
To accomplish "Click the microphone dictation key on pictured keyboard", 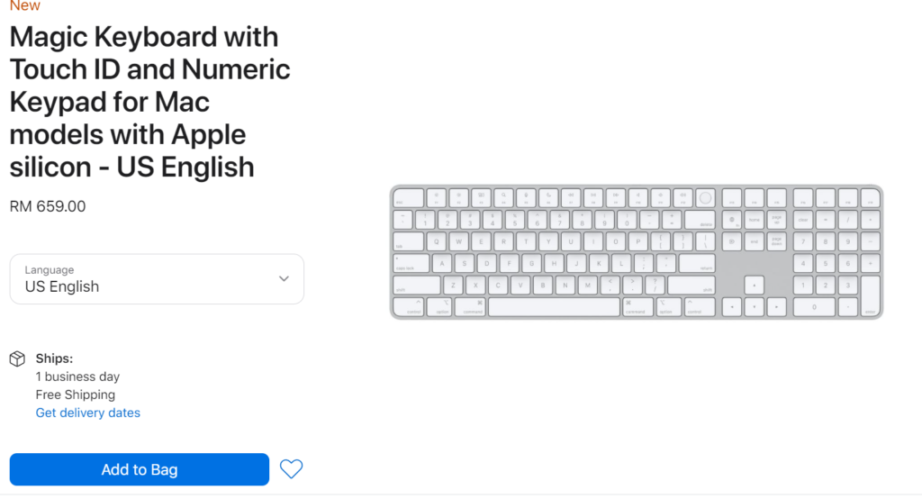I will [x=526, y=198].
